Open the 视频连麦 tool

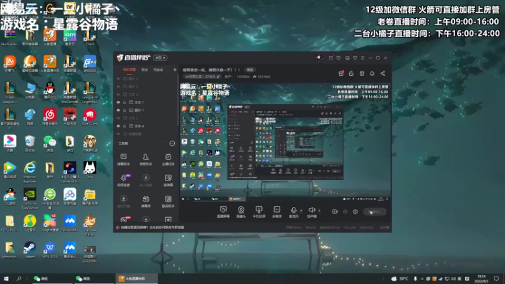[x=124, y=180]
